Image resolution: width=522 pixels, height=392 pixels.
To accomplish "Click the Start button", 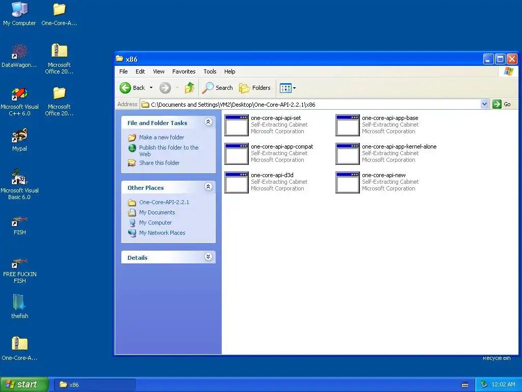I will point(24,384).
